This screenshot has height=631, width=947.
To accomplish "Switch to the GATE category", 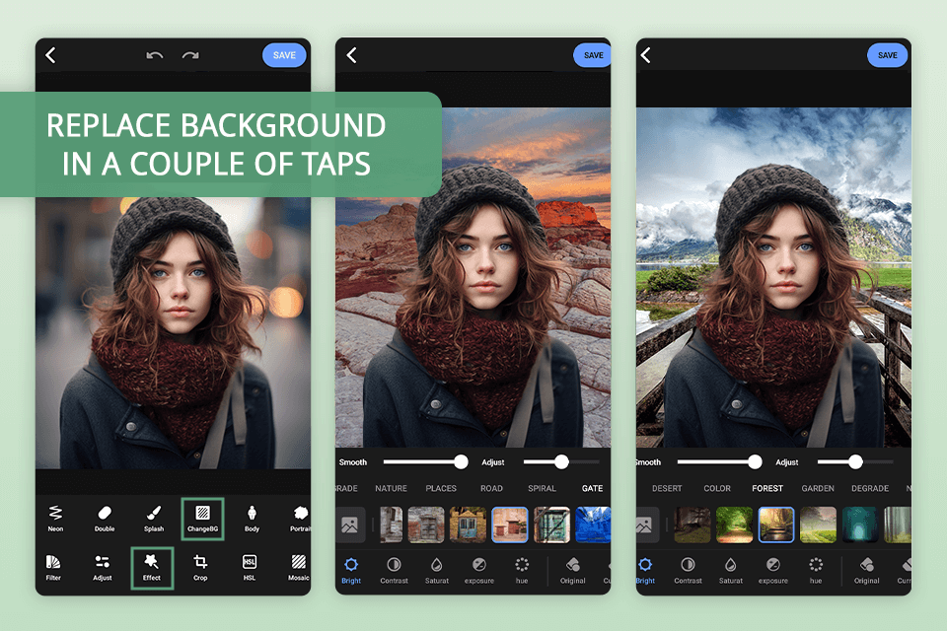I will pyautogui.click(x=593, y=488).
